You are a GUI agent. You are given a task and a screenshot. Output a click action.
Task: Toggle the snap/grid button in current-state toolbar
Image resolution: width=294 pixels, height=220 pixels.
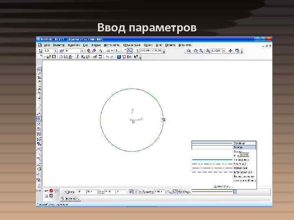pos(109,51)
